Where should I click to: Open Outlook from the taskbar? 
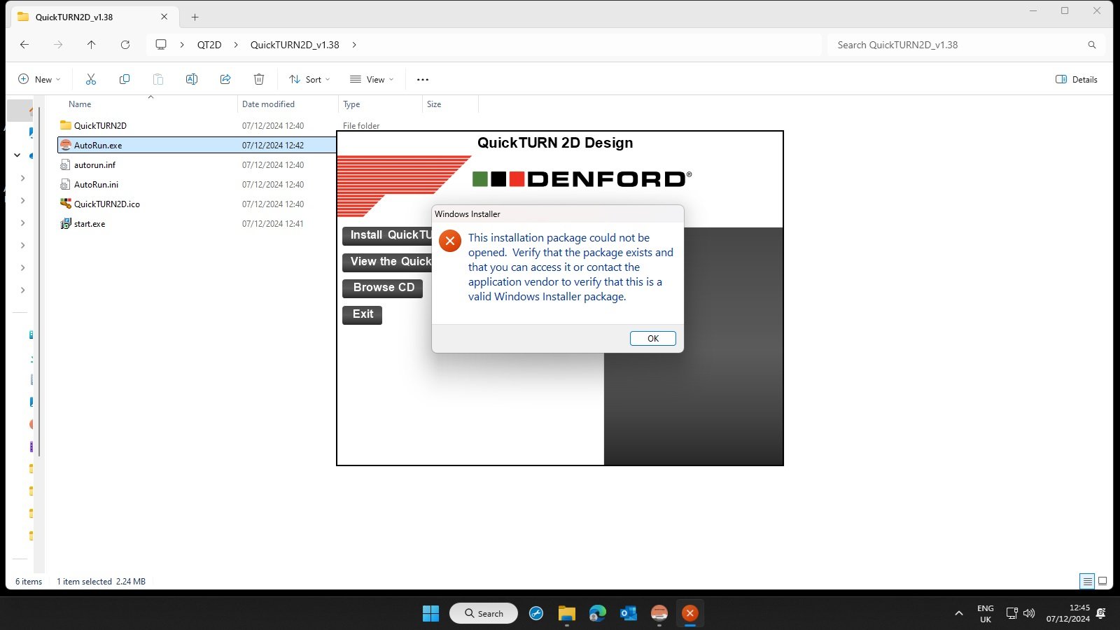pyautogui.click(x=628, y=613)
